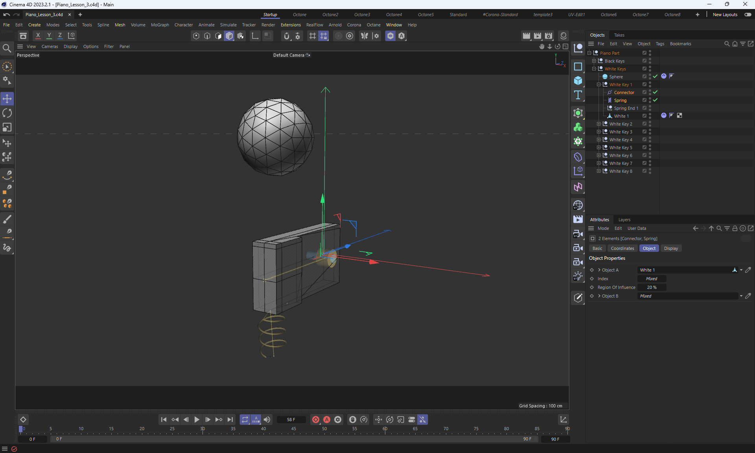Click the Text spline tool icon

tap(578, 95)
